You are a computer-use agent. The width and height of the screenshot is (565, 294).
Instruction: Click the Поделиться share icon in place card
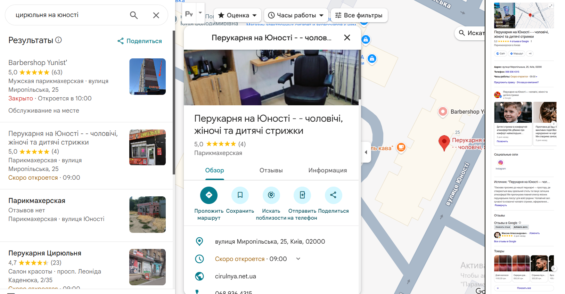(x=333, y=195)
